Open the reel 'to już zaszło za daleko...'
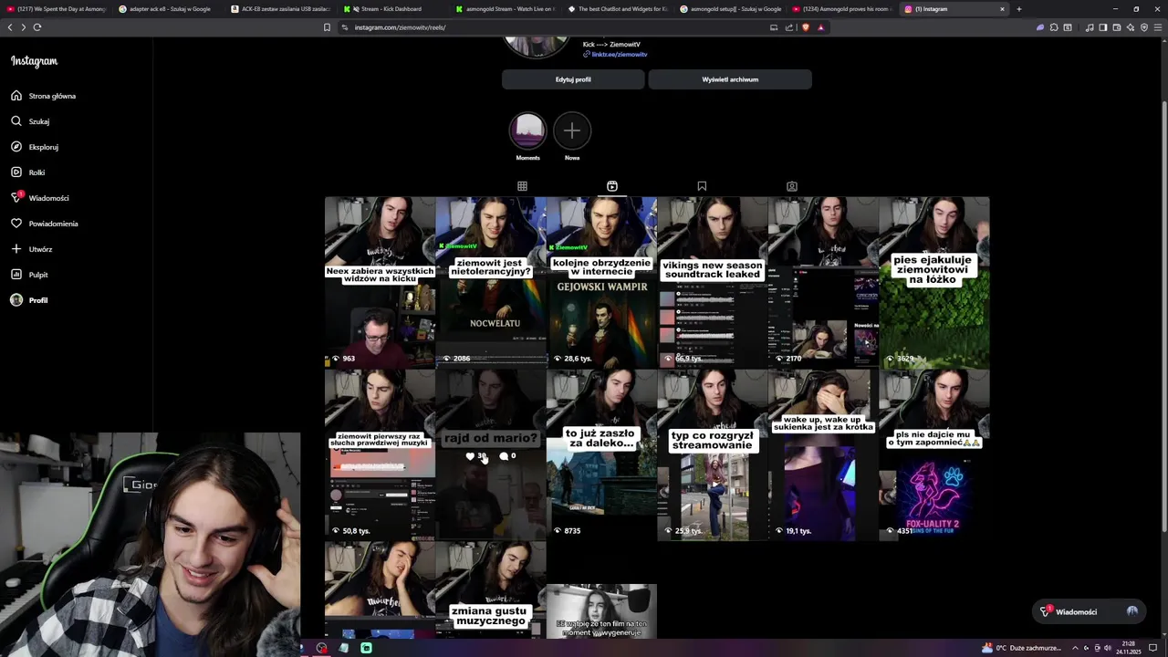The image size is (1168, 657). tap(601, 454)
